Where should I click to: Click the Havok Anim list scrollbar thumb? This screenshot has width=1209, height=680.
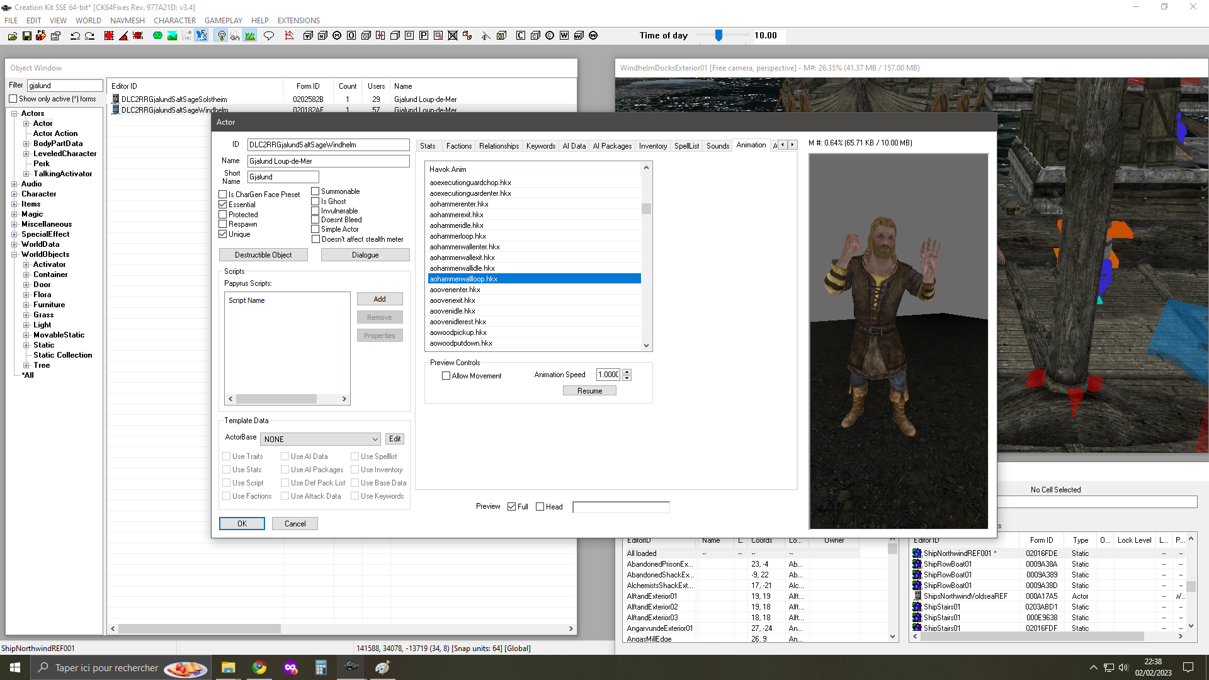[x=646, y=209]
